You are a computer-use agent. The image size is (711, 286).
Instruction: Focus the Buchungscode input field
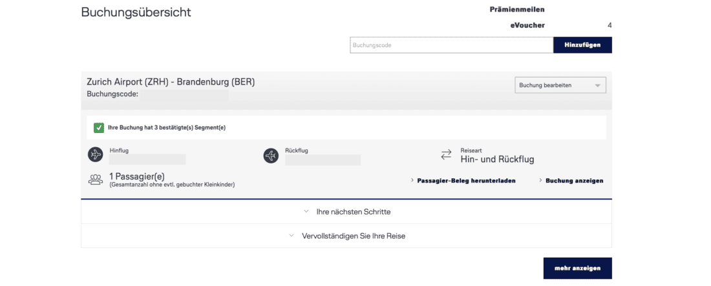451,45
